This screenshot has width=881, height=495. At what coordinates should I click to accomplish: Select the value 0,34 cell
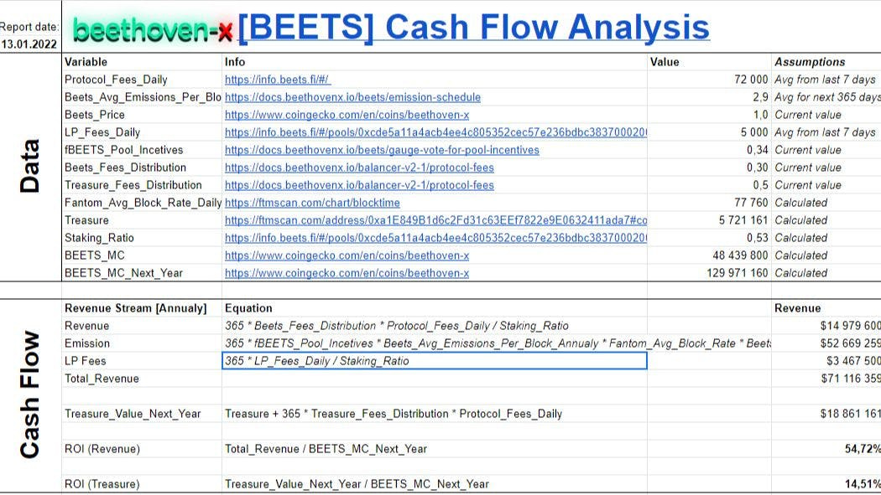[x=709, y=150]
